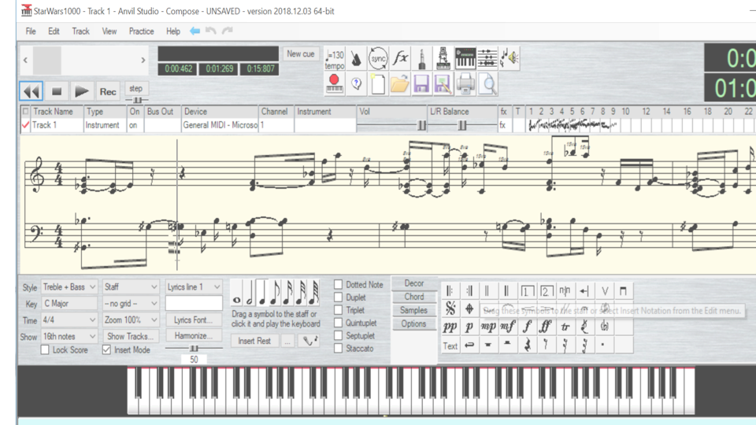This screenshot has height=425, width=756.
Task: Click the red stop-sign keyboard record icon
Action: pyautogui.click(x=334, y=84)
